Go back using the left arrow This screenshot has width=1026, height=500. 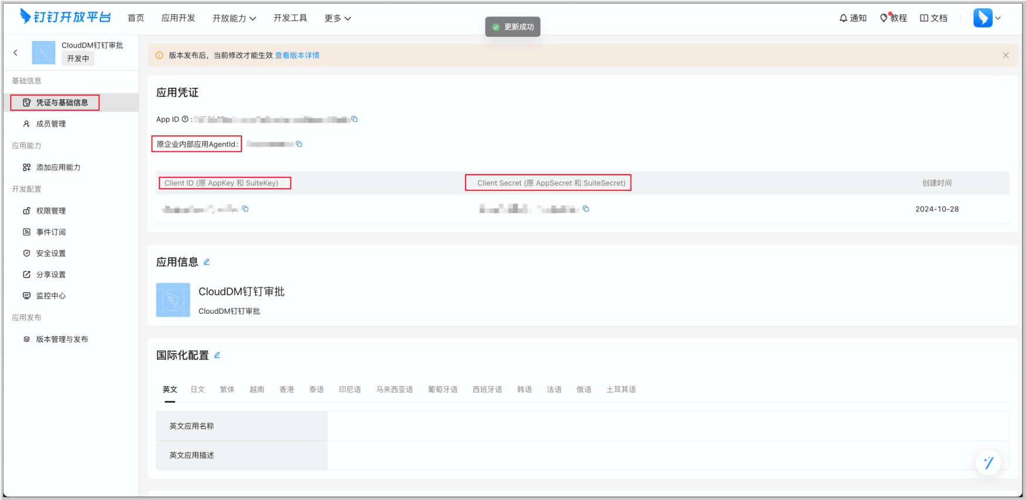tap(16, 53)
